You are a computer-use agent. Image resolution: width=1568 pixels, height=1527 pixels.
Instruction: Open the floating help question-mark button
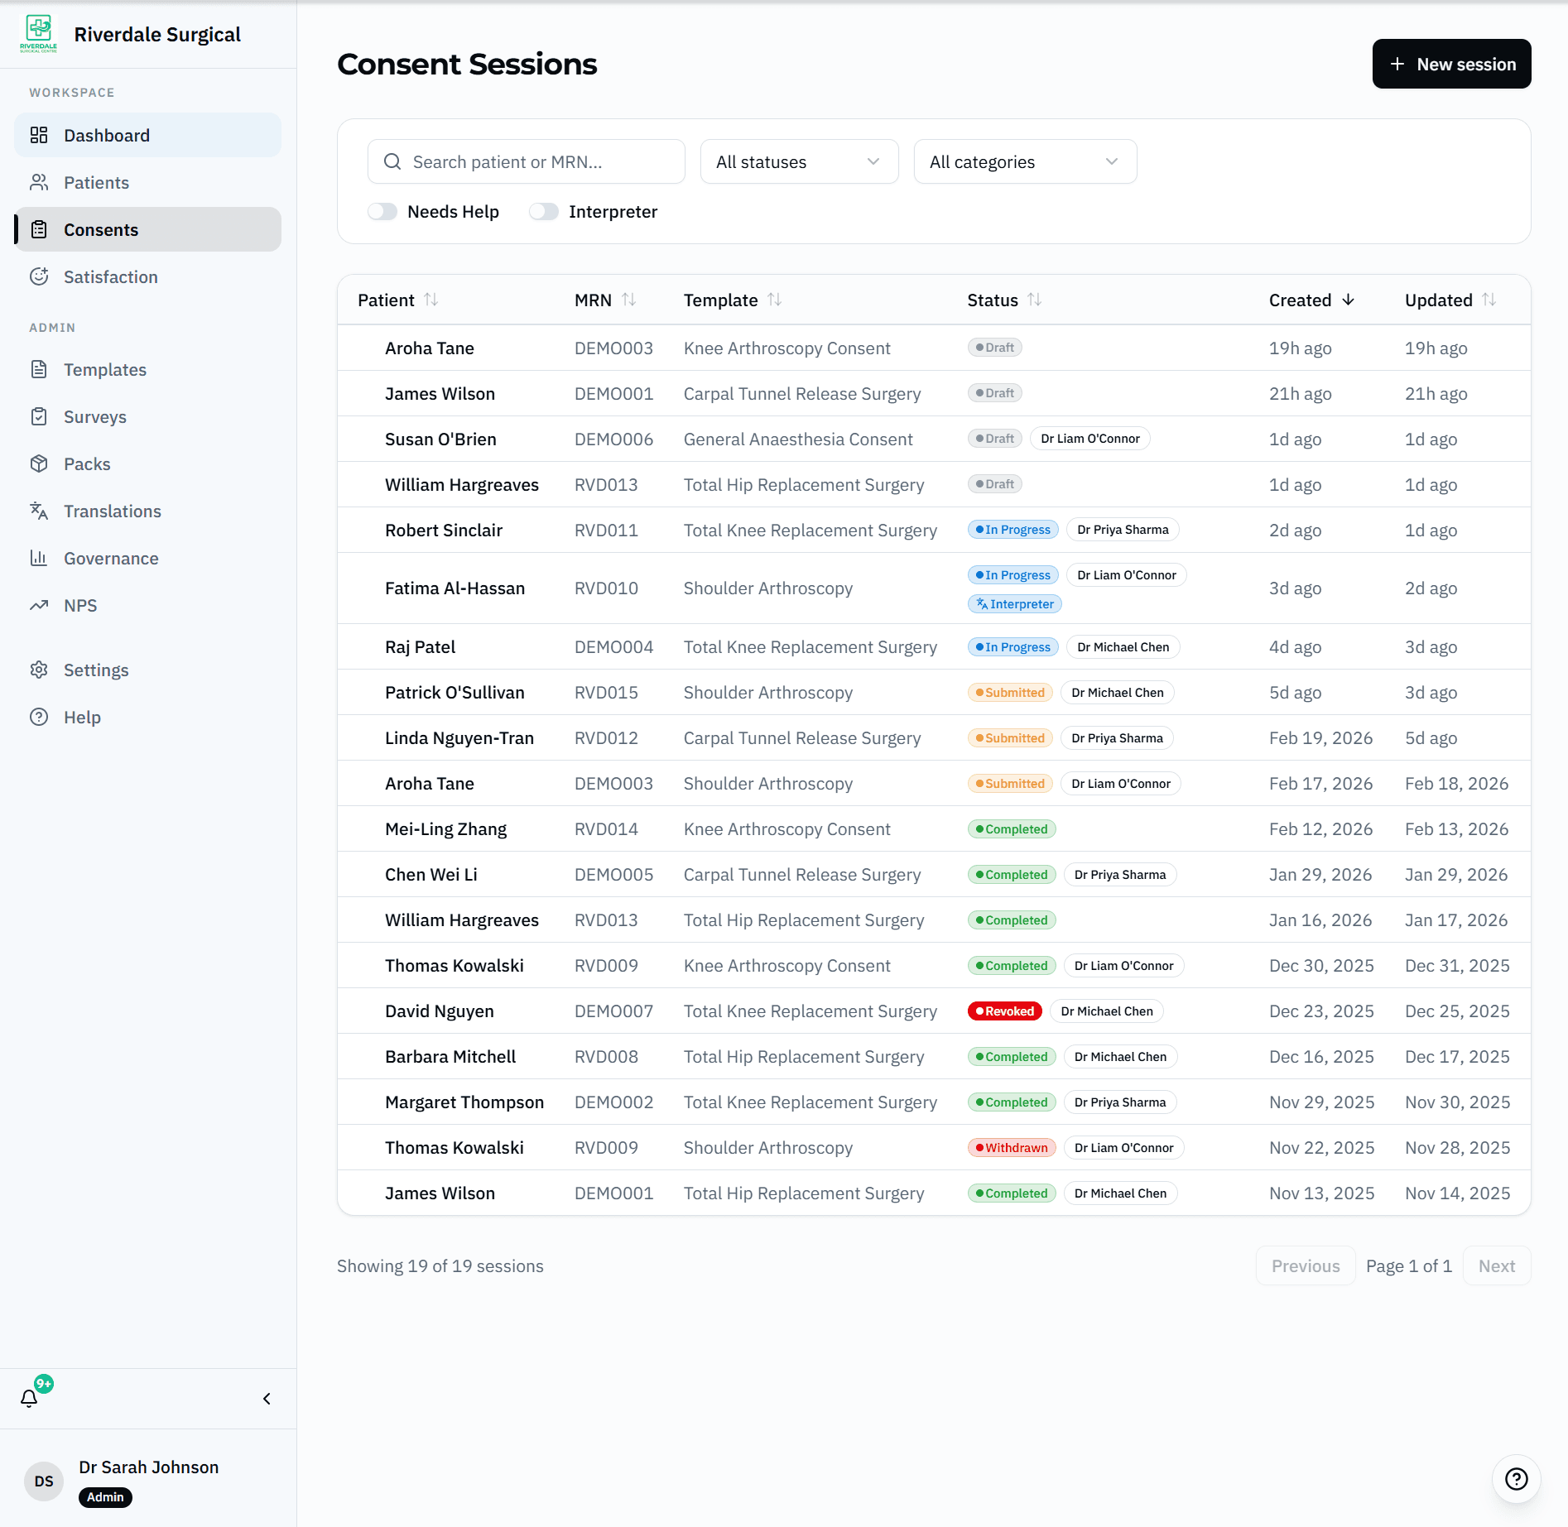[1516, 1479]
